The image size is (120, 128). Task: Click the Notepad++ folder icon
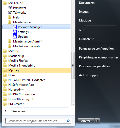coord(5,89)
